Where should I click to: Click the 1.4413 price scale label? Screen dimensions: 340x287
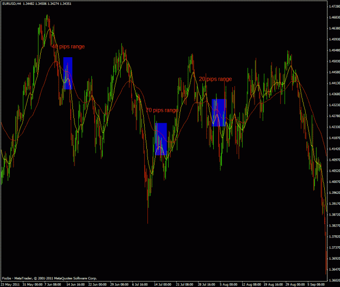click(x=335, y=83)
